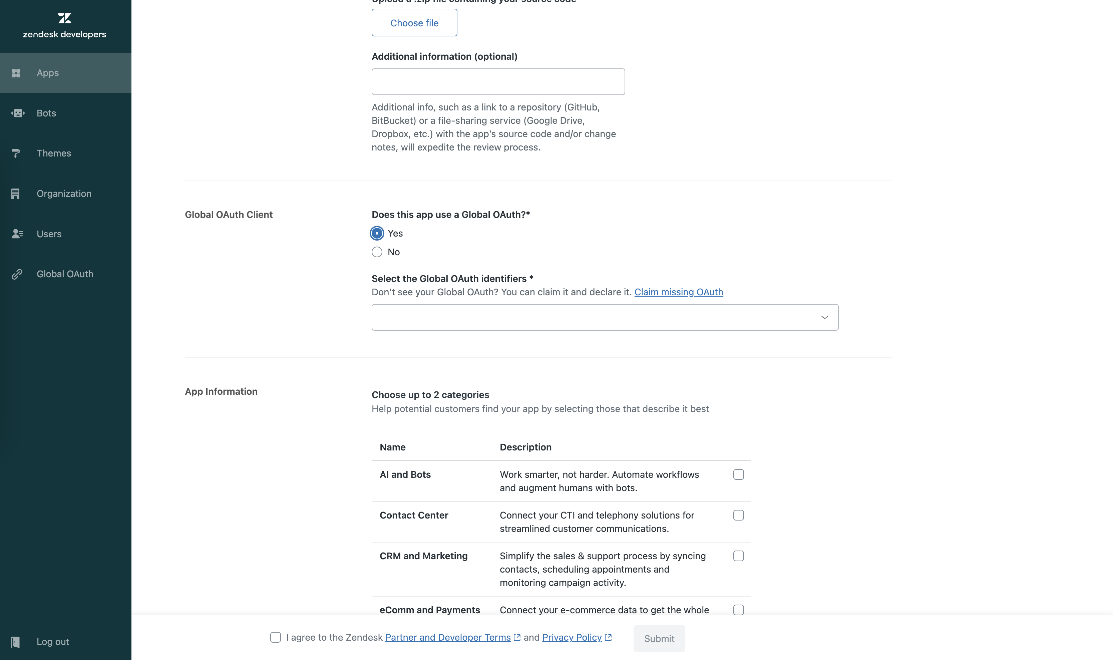1113x660 pixels.
Task: Enable the CRM and Marketing checkbox
Action: 738,556
